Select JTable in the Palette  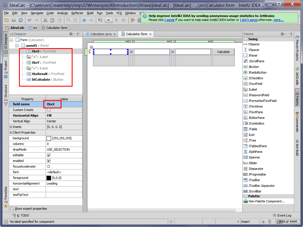[x=253, y=129]
